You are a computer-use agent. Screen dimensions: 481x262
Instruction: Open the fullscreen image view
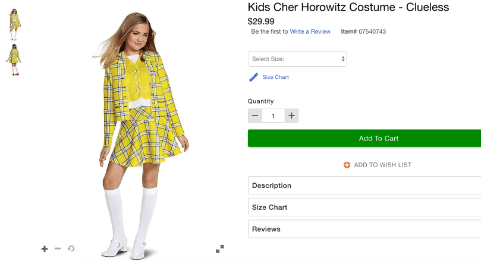219,249
